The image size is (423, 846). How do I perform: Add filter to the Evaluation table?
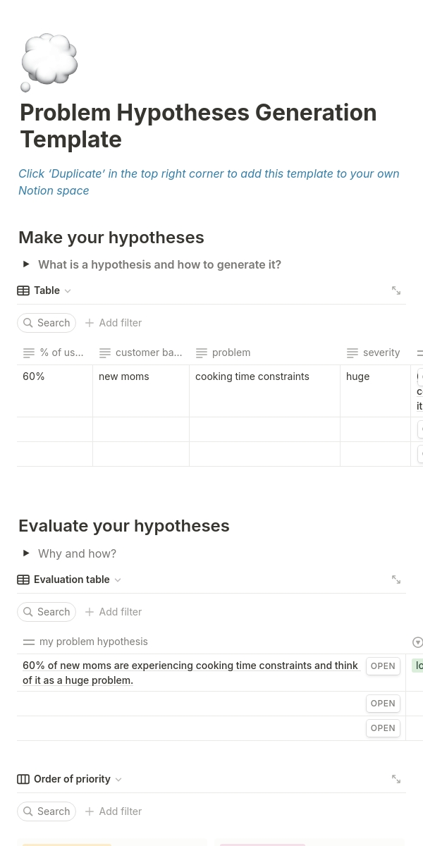coord(114,612)
